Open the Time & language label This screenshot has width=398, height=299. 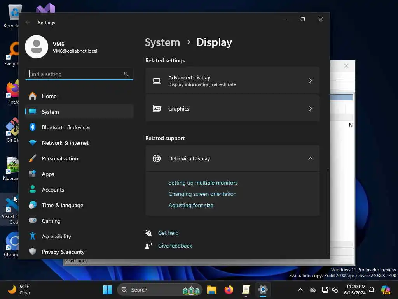[x=63, y=205]
